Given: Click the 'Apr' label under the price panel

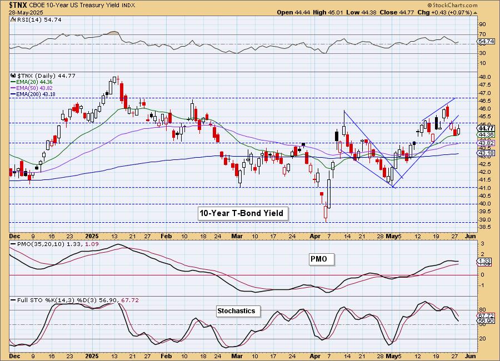Looking at the screenshot, I should point(315,236).
